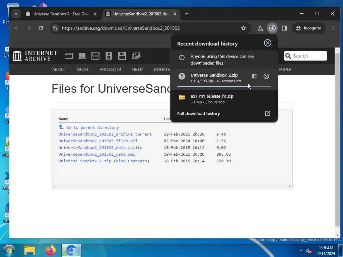Click ex7-m1_release_h1.zip download entry
The height and width of the screenshot is (257, 343).
pos(224,99)
